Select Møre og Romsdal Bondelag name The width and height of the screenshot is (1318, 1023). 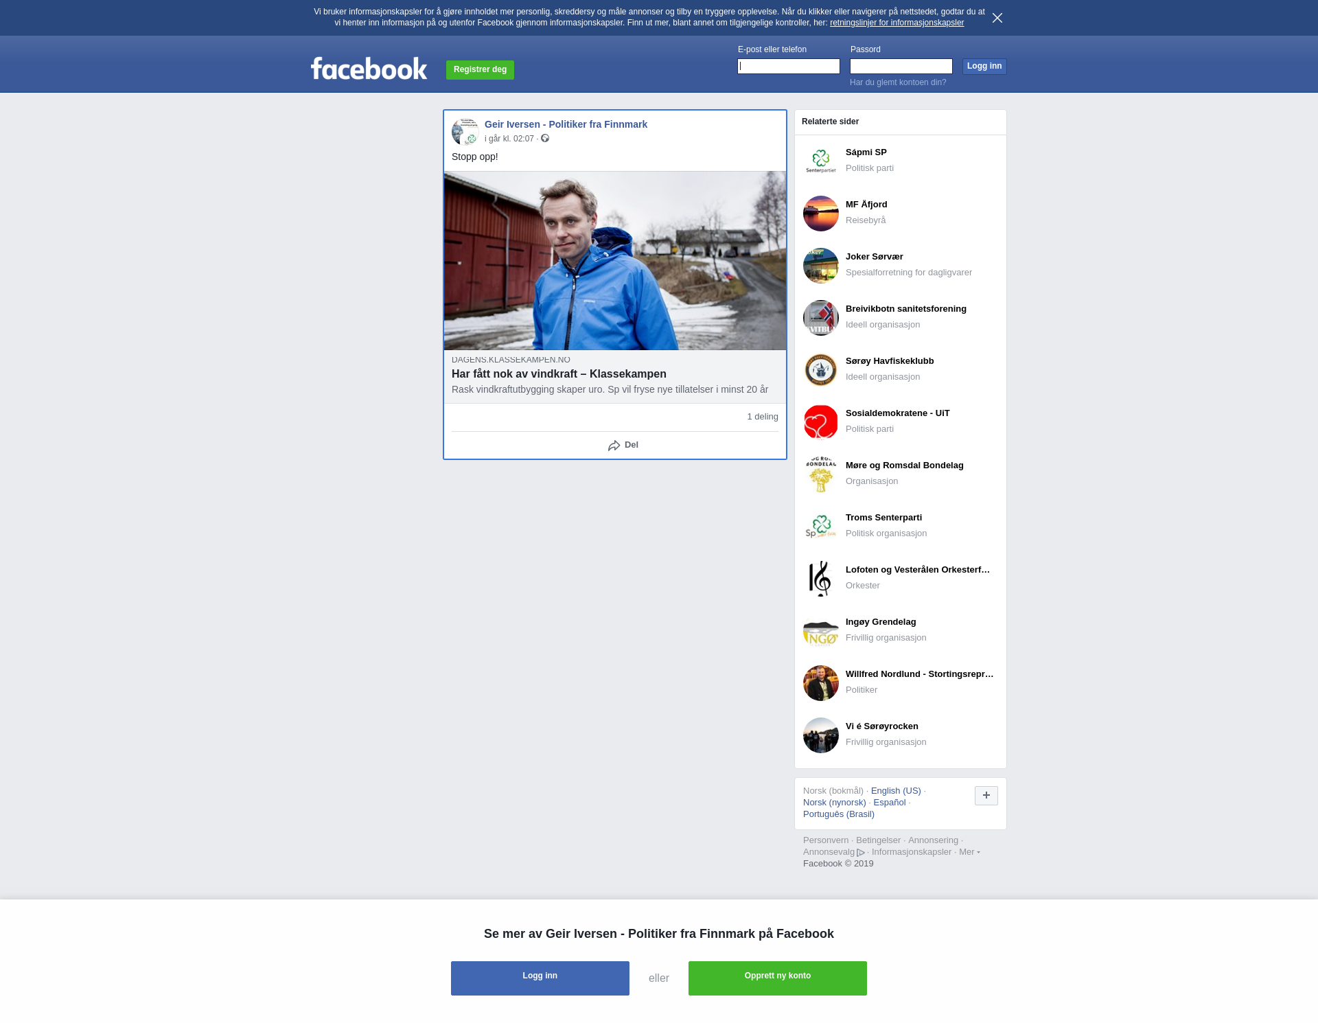pos(905,465)
